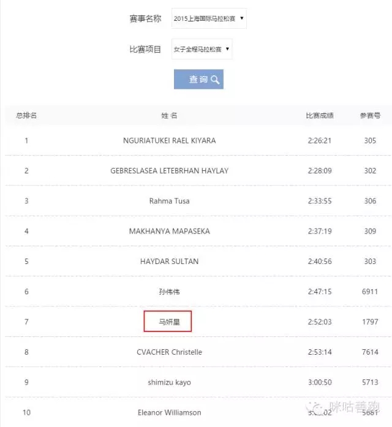
Task: Select the name 孙伟伟
Action: [169, 292]
